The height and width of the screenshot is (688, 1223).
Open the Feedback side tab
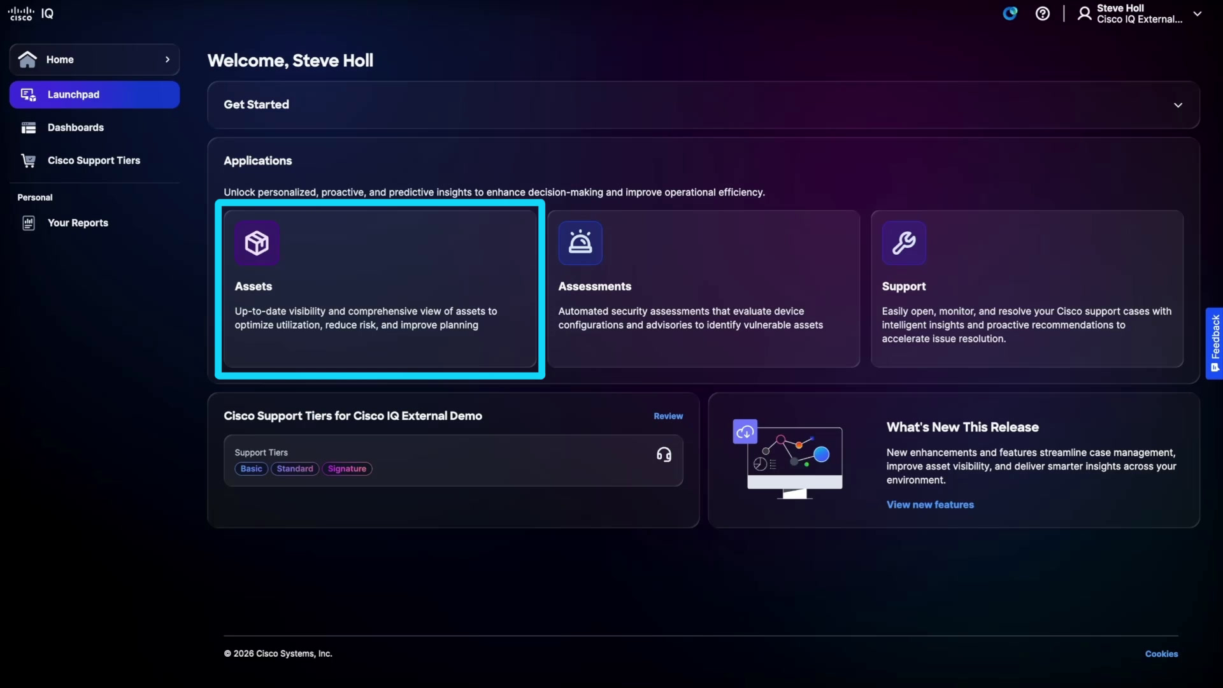coord(1215,343)
